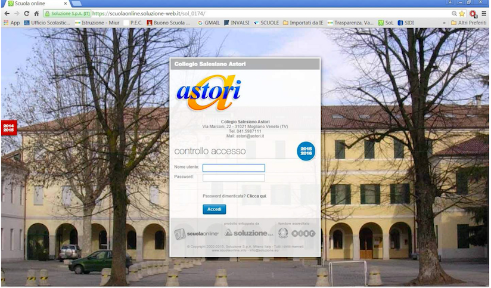Click the Nome utente input field

coord(234,168)
